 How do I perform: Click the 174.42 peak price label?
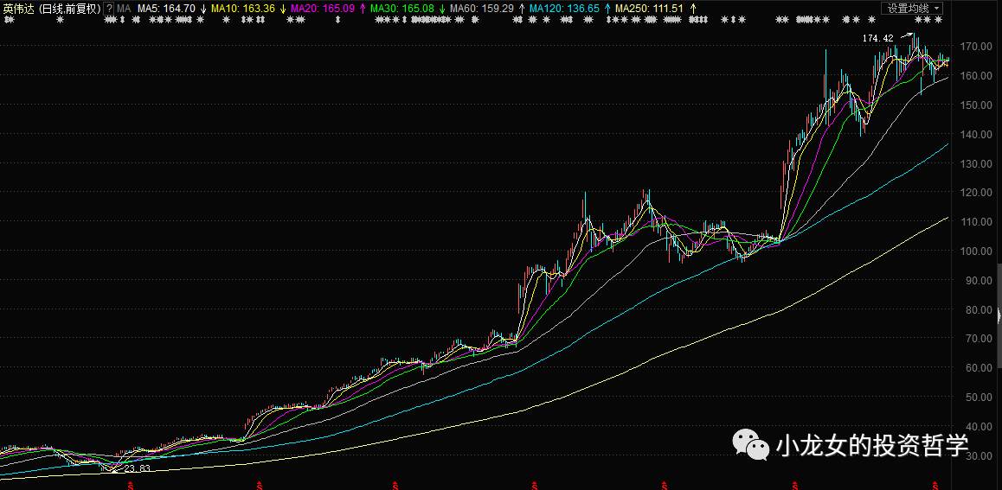click(877, 38)
